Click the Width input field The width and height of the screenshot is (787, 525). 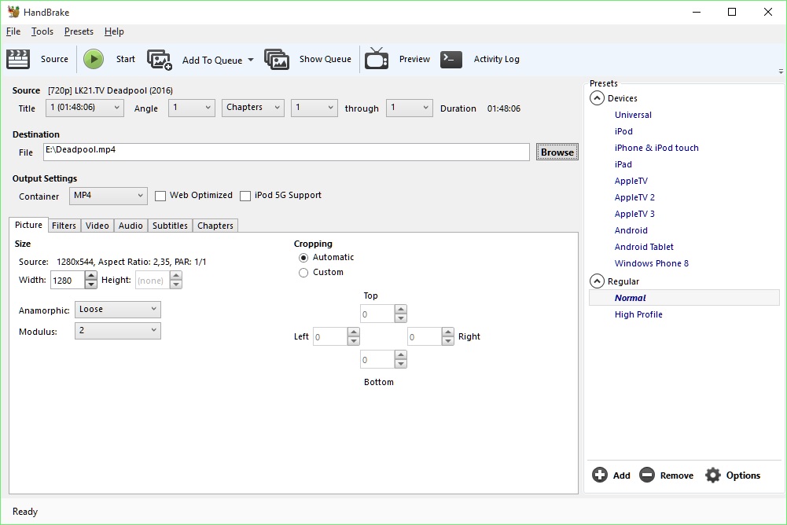click(68, 280)
